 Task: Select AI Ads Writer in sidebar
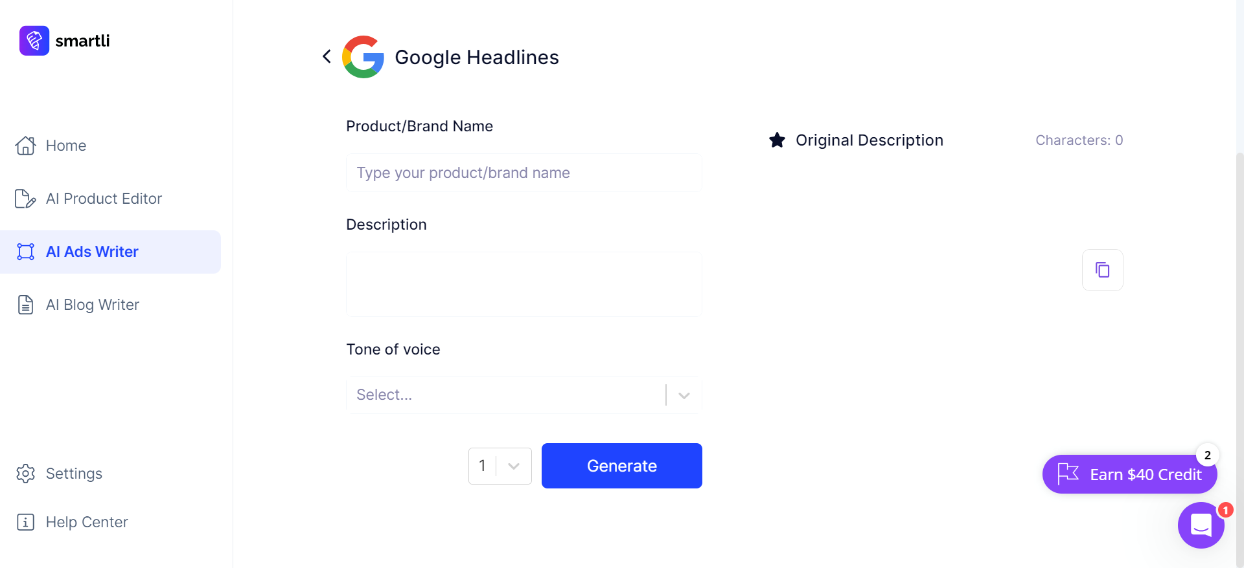(x=92, y=252)
